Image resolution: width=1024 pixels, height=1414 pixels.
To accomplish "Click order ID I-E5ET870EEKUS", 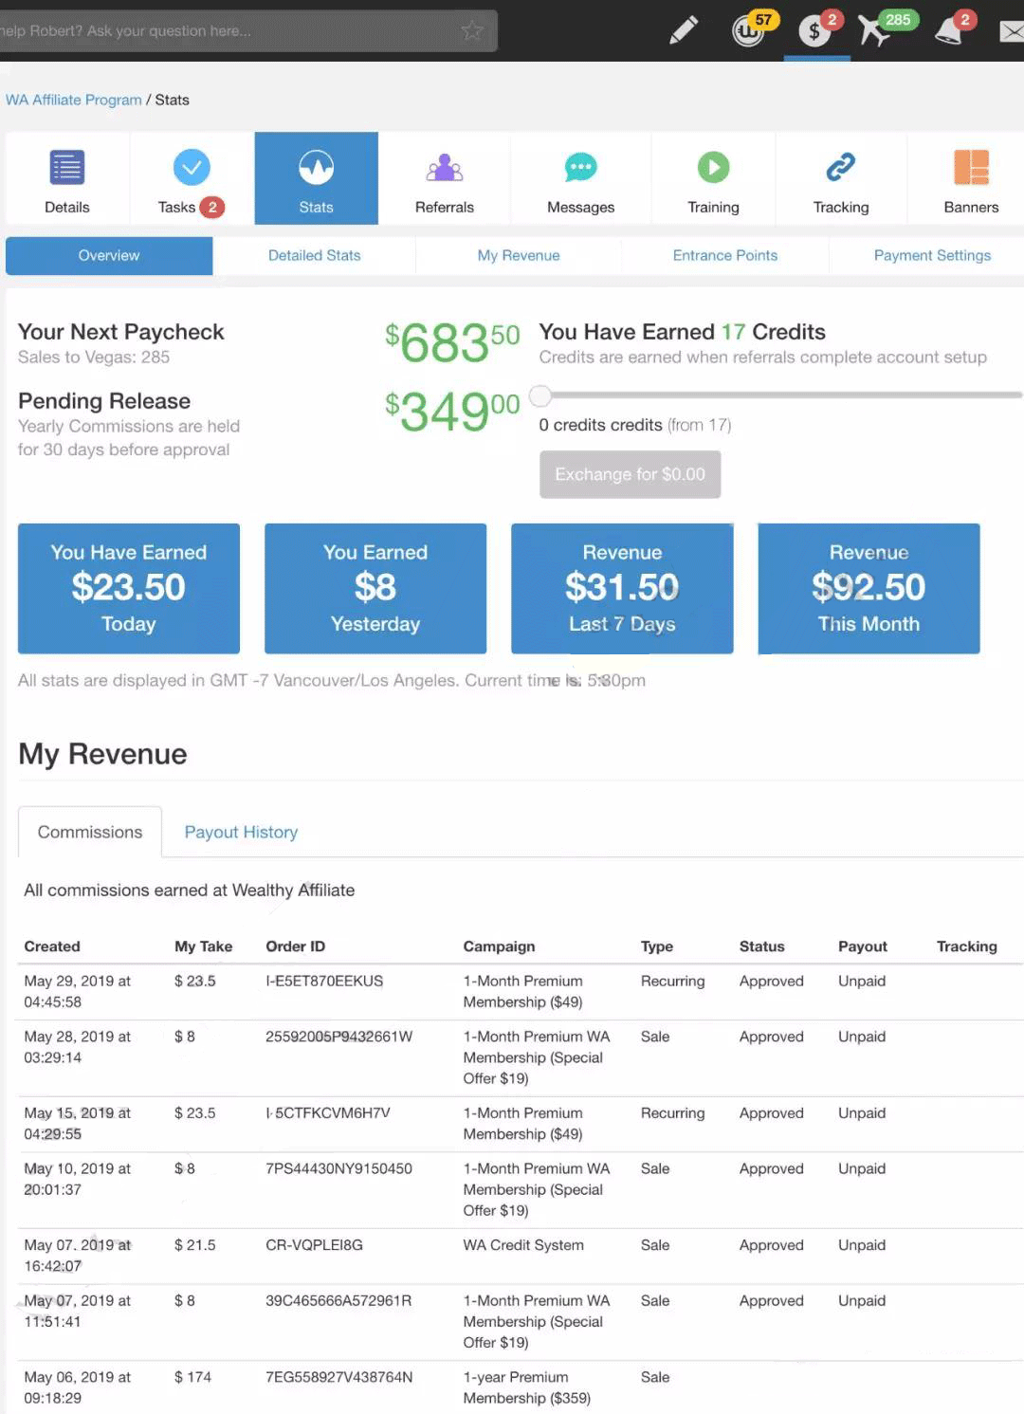I will 324,981.
